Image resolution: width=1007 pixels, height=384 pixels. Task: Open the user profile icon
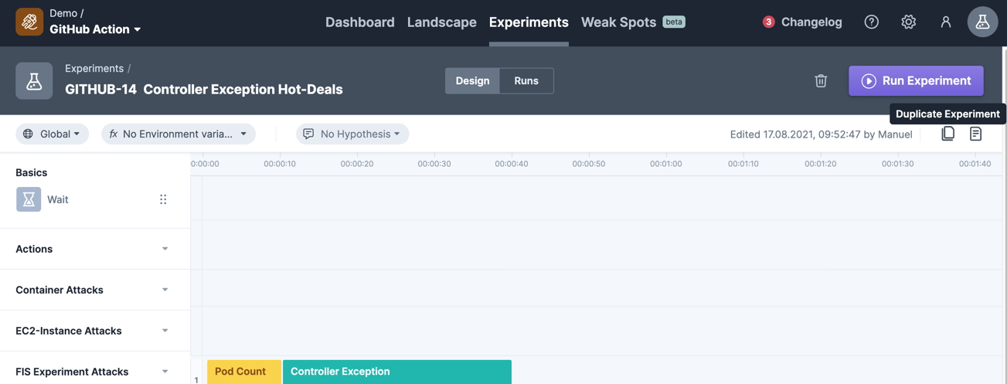pos(945,22)
